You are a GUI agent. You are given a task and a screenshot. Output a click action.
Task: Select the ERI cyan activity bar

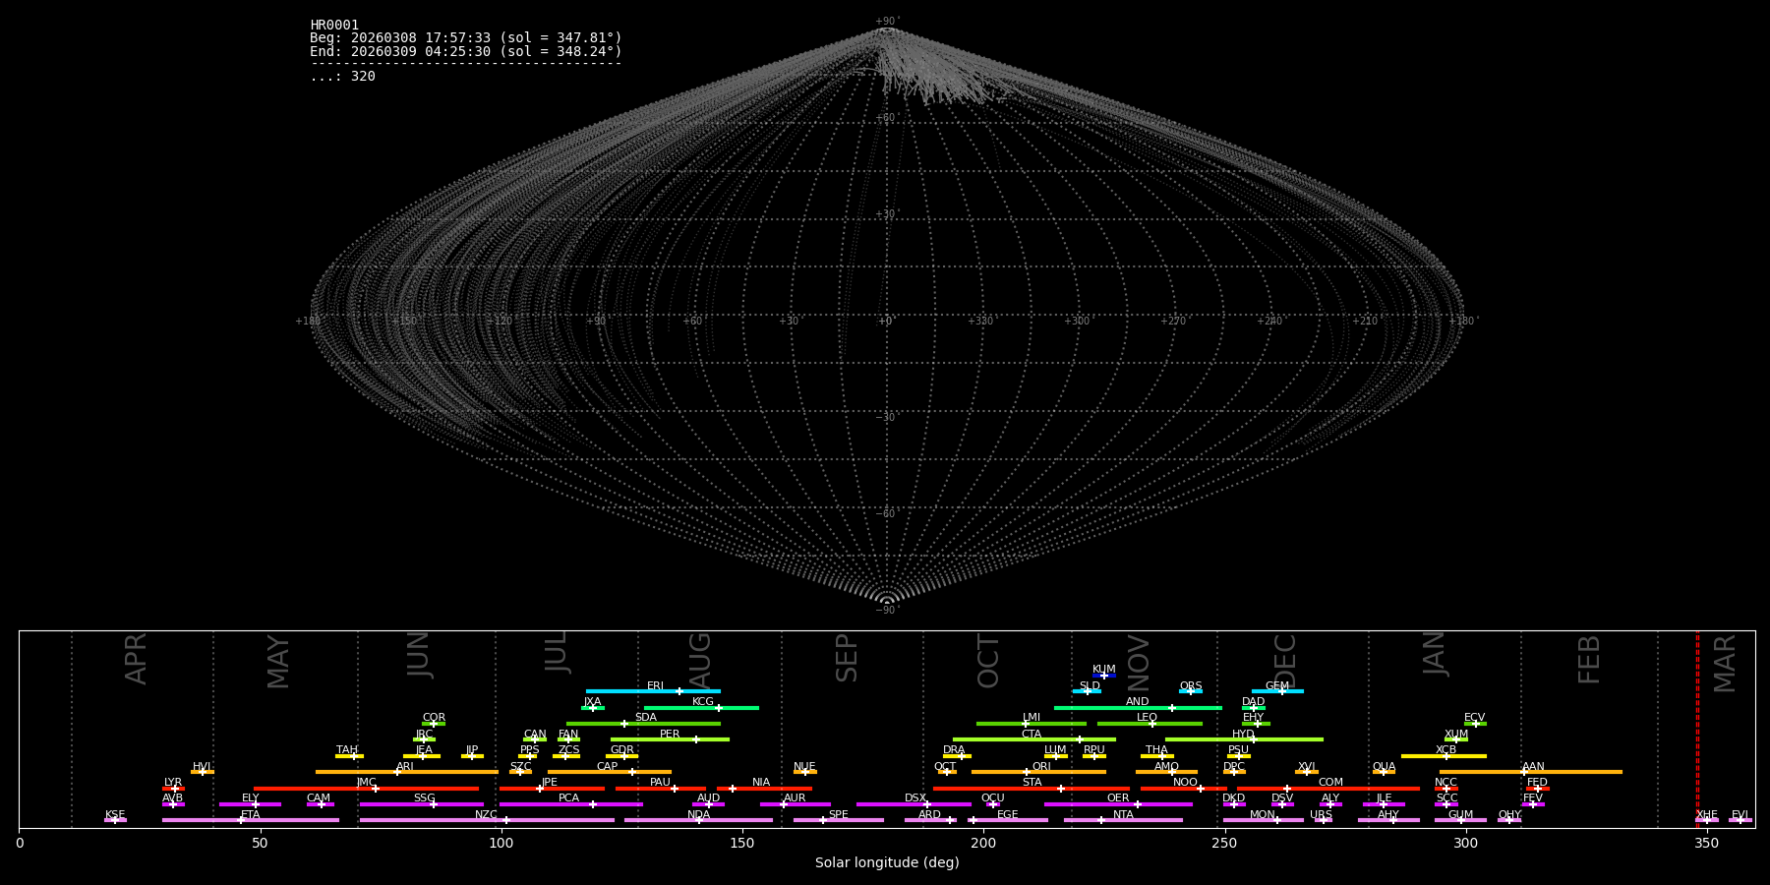653,691
